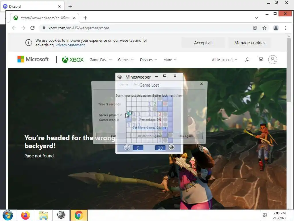Open File Explorer from taskbar

pos(43,215)
